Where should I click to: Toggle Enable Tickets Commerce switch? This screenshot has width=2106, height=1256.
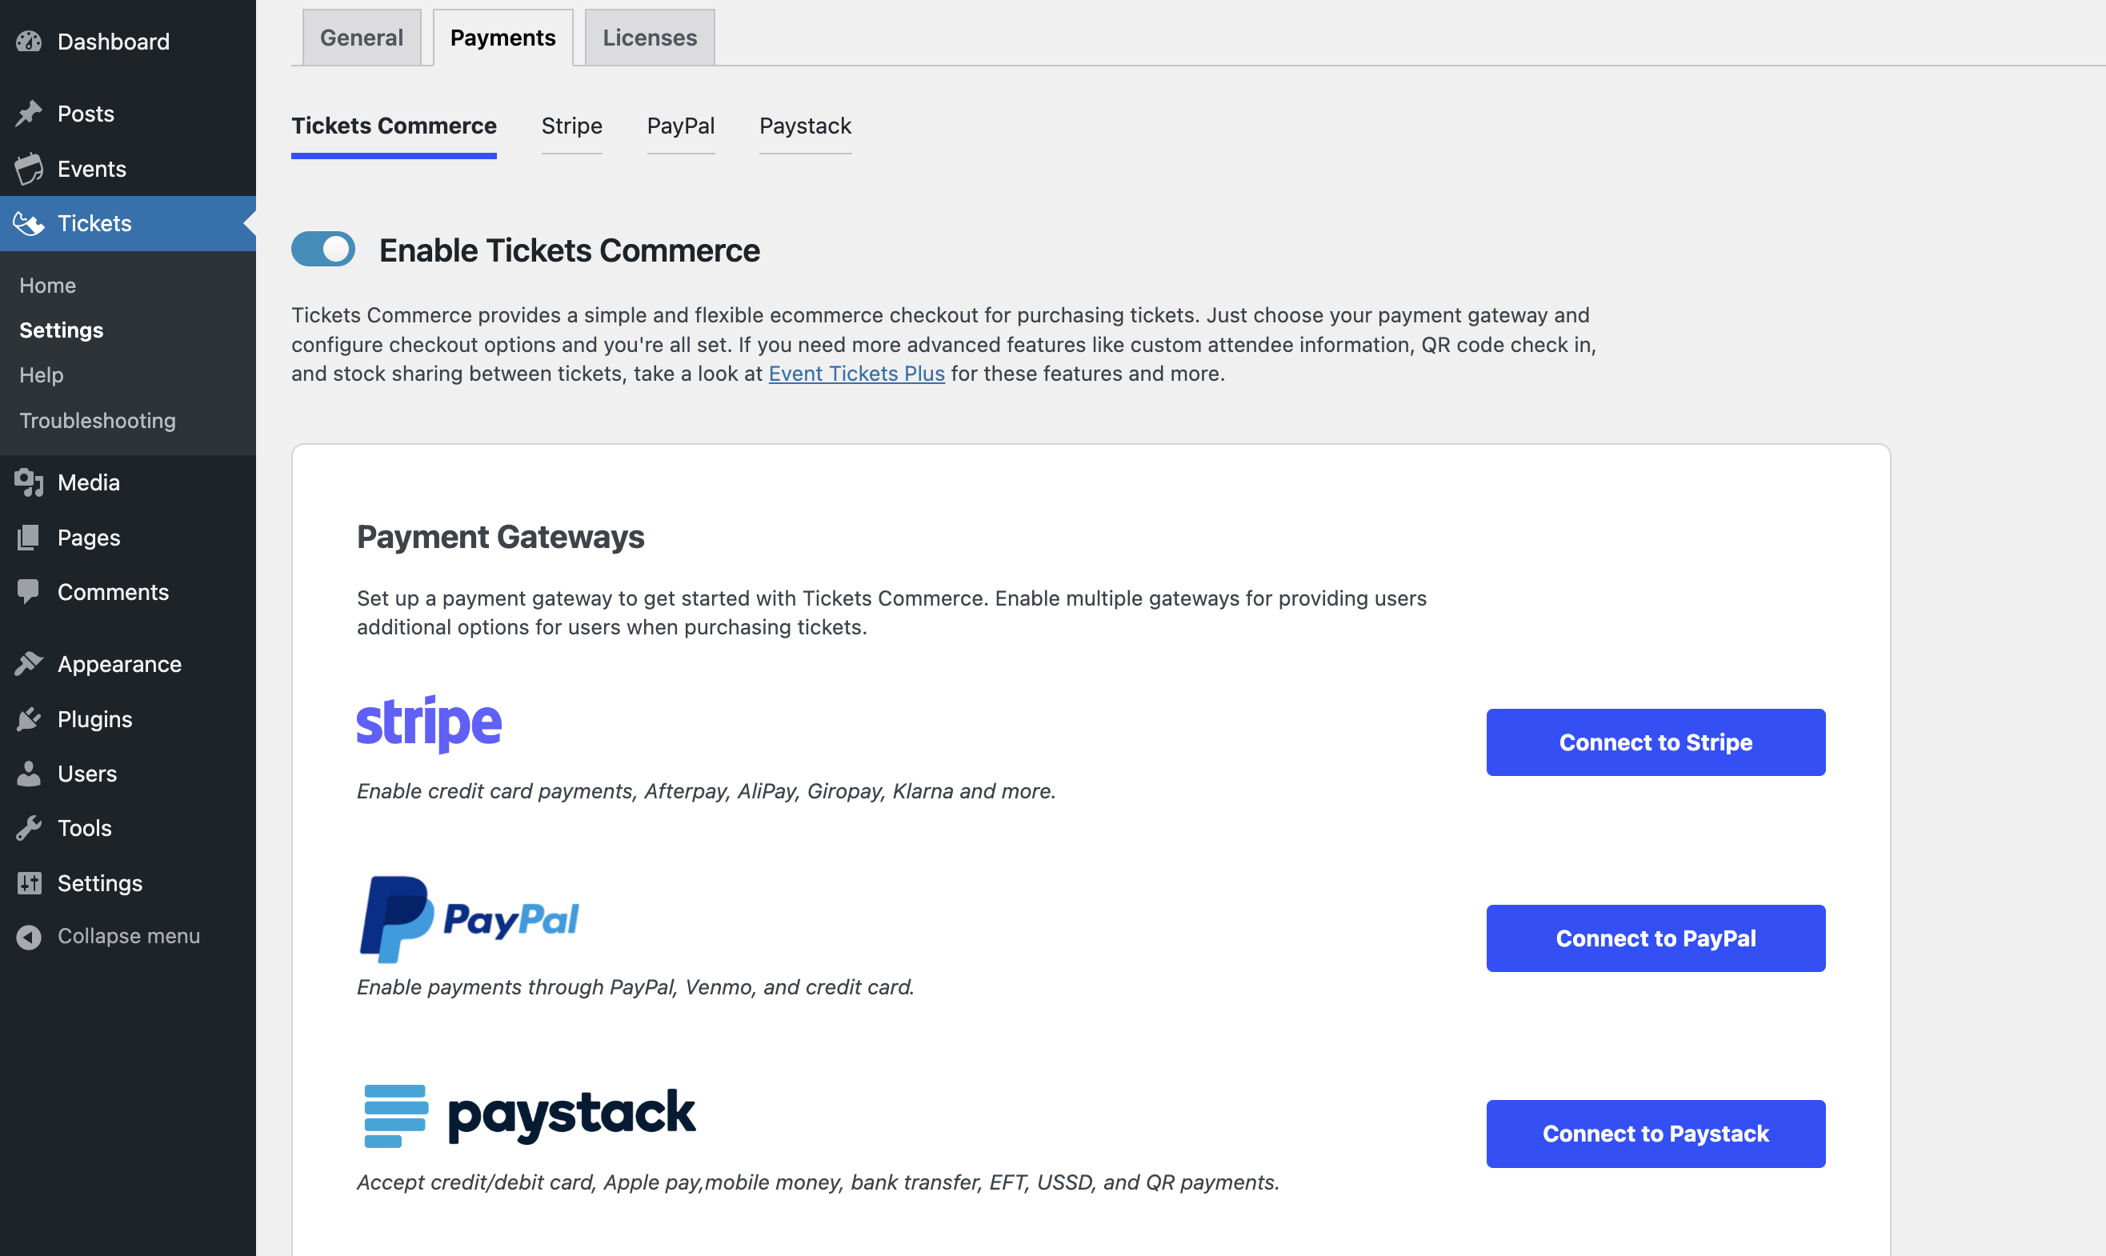pyautogui.click(x=323, y=250)
